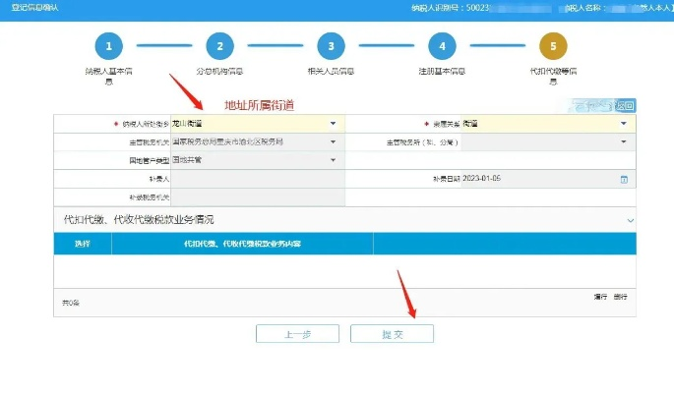Click the 补录税务机关 input field
Viewport: 674px width, 393px height.
click(x=258, y=197)
